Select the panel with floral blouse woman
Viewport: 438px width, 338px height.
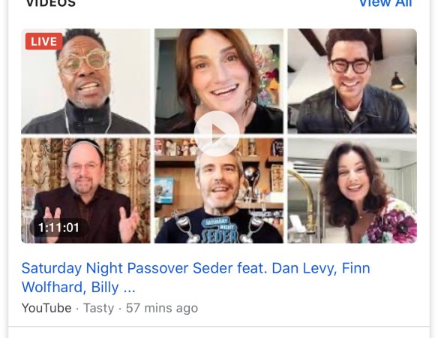352,191
